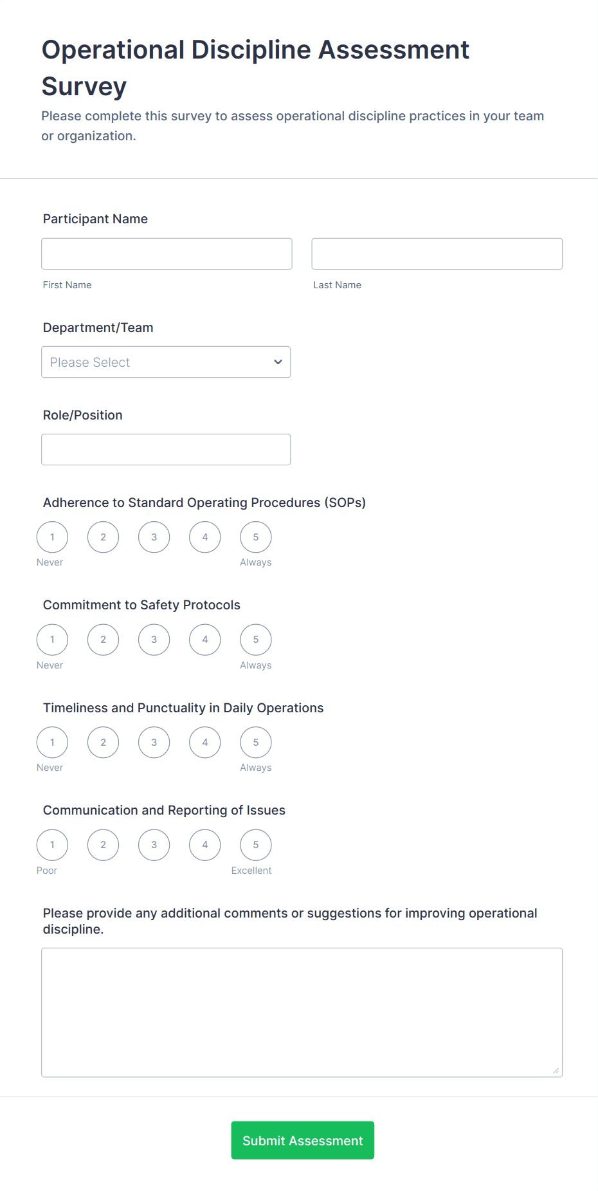Screen dimensions: 598x1191
Task: Click the Department/Team chevron arrow
Action: tap(277, 362)
